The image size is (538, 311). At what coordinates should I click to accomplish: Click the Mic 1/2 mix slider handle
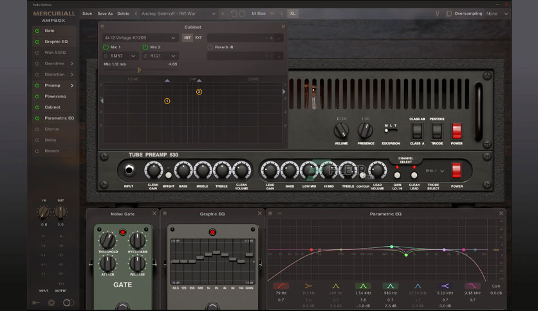pyautogui.click(x=139, y=70)
